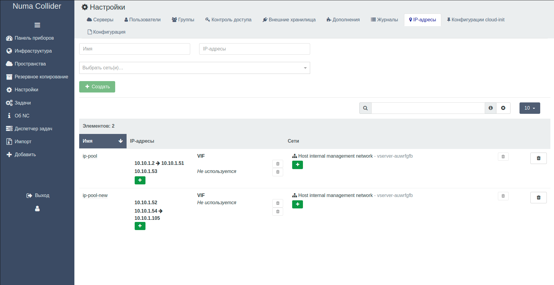Open Пространства in sidebar

(x=26, y=64)
